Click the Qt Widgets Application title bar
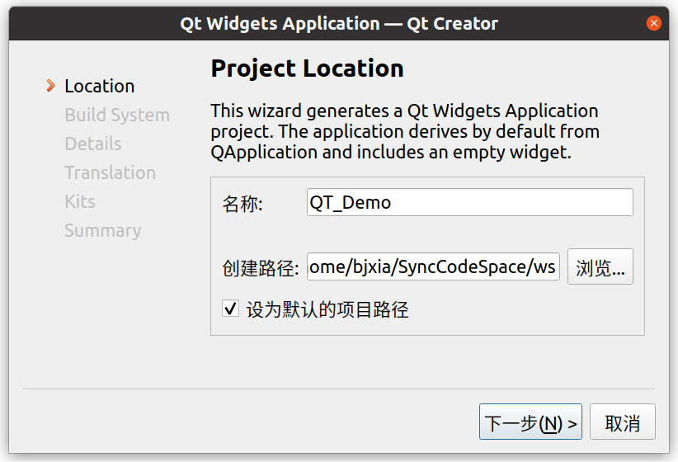 coord(339,23)
